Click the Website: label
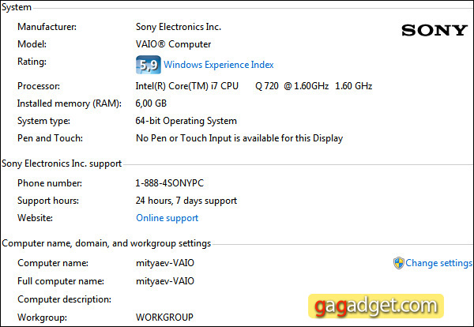 pos(35,218)
